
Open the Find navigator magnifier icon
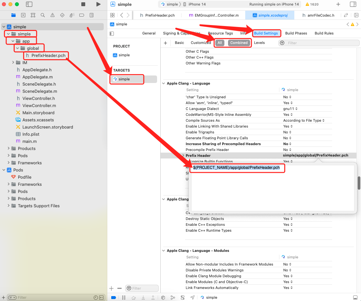43,15
